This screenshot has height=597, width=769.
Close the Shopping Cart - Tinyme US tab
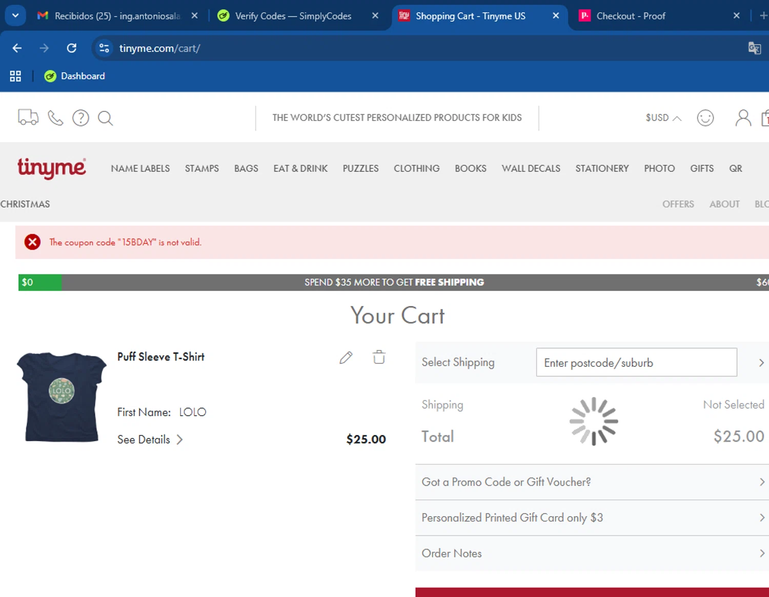tap(556, 16)
